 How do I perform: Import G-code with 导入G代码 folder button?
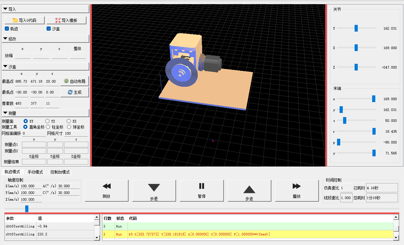click(24, 20)
